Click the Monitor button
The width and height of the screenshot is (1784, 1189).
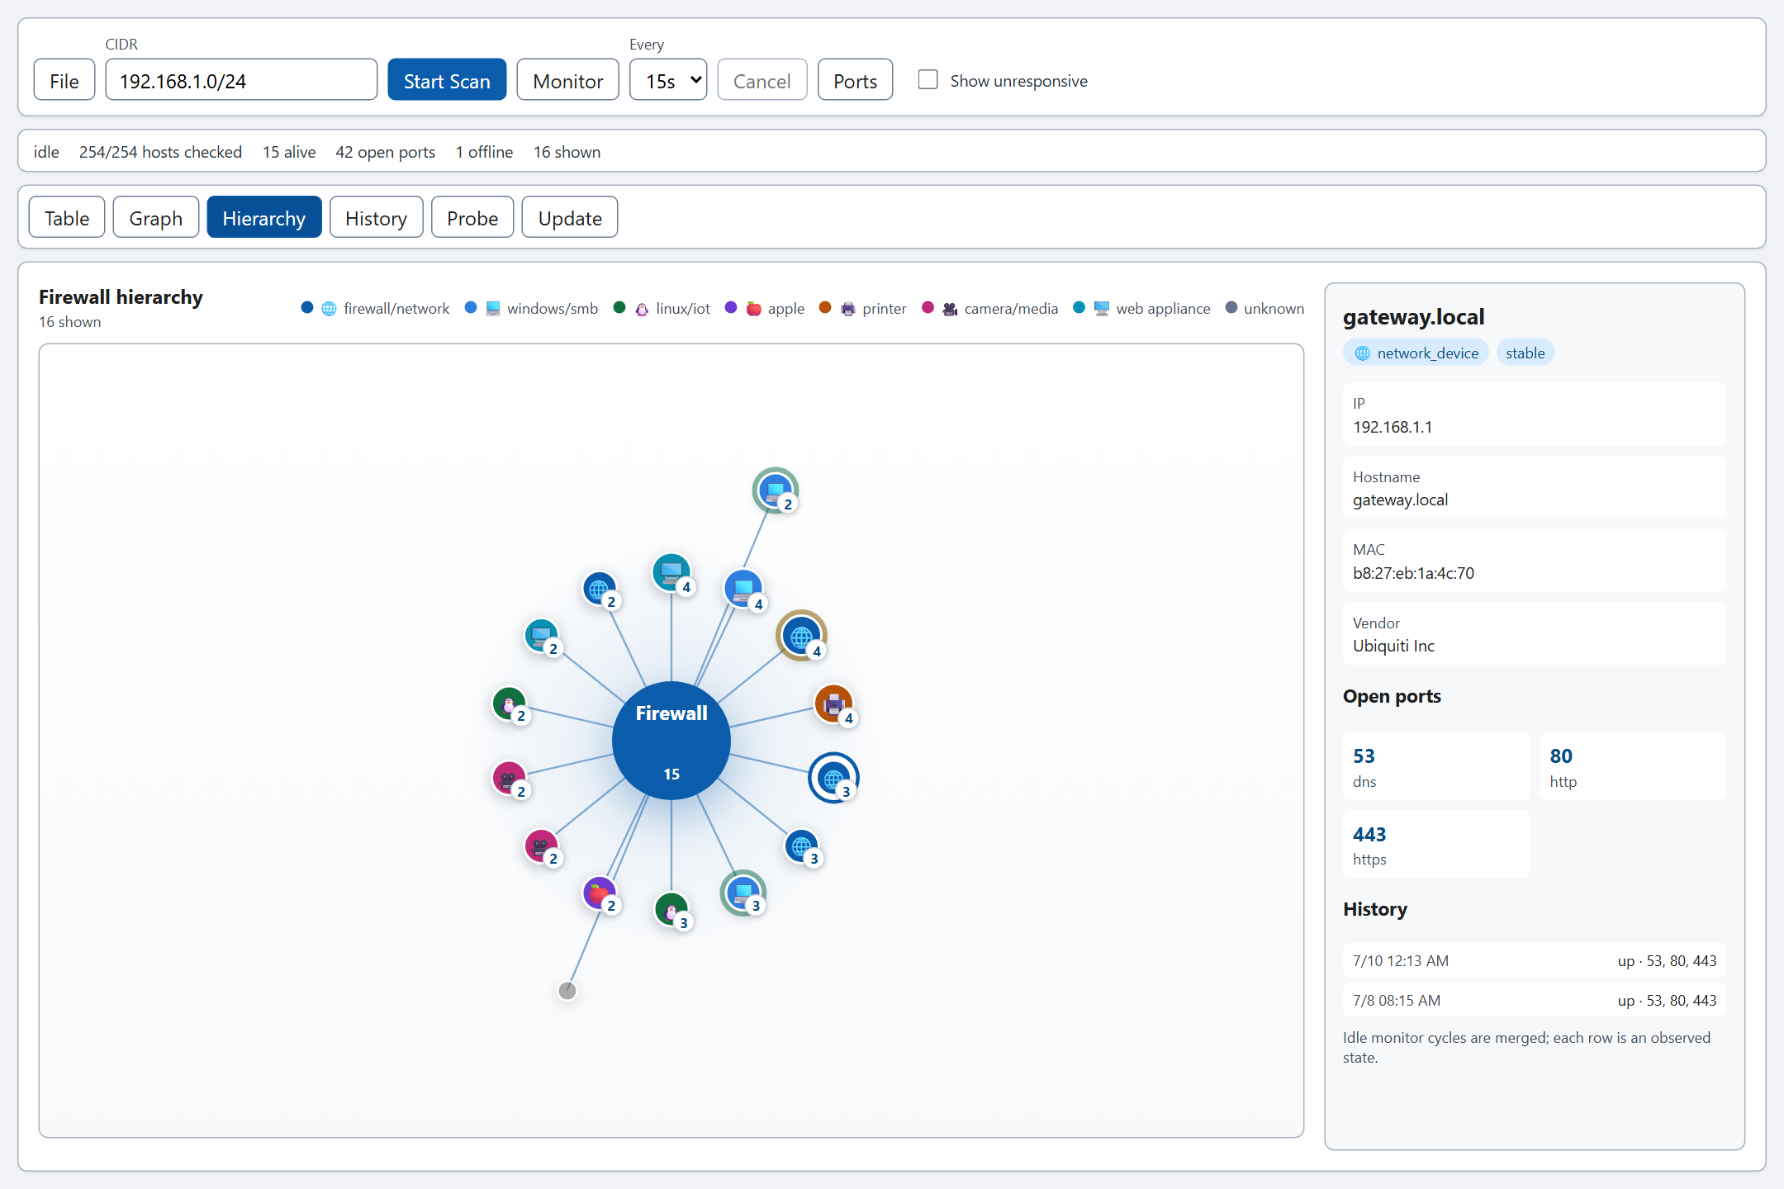[567, 79]
